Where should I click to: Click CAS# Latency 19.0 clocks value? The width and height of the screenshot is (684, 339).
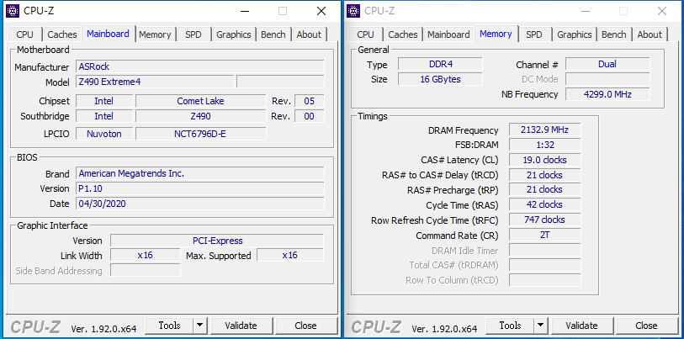(545, 160)
